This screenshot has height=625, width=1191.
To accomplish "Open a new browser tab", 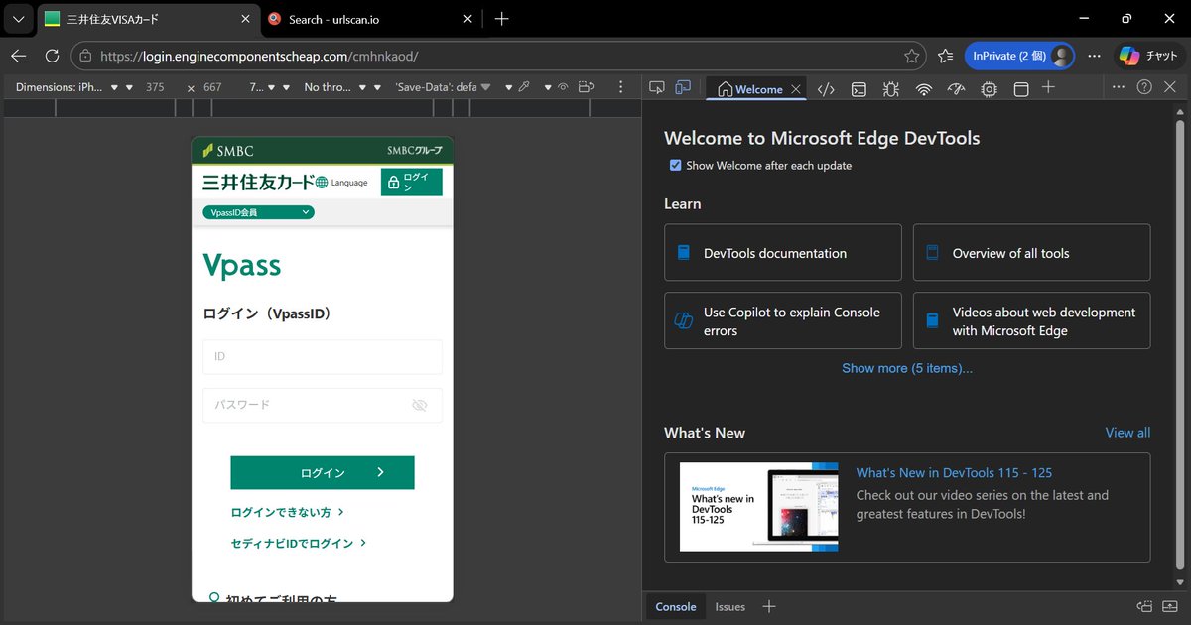I will [x=502, y=19].
